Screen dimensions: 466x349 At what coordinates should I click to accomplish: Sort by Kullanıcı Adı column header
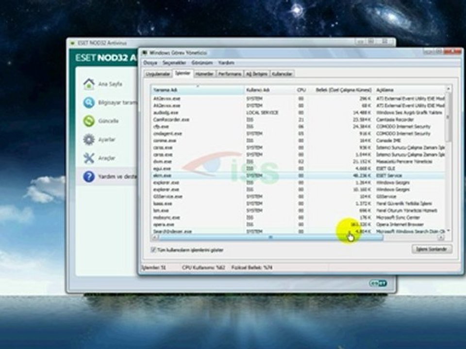click(x=270, y=90)
